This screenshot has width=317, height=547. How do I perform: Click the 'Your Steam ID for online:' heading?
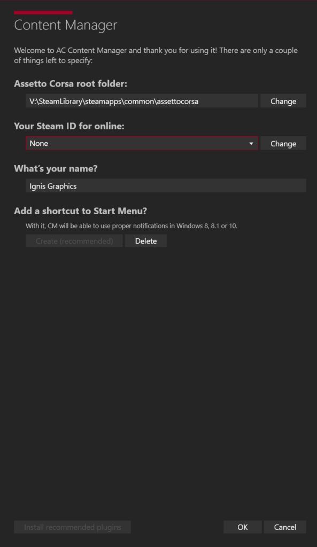[x=69, y=126]
